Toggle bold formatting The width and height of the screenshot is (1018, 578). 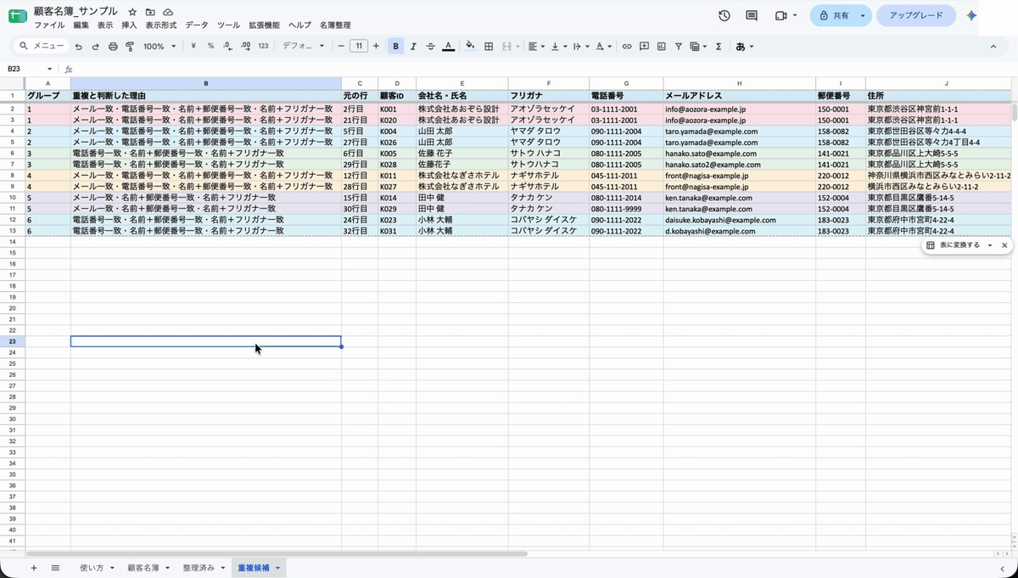coord(395,47)
